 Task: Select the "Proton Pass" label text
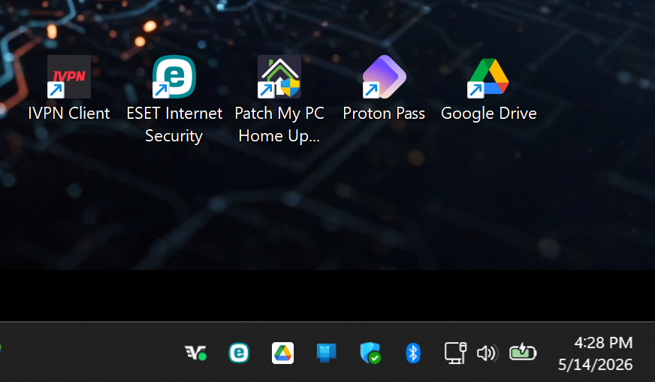384,114
